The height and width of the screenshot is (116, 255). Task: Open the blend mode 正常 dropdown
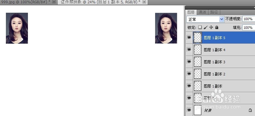(205, 19)
